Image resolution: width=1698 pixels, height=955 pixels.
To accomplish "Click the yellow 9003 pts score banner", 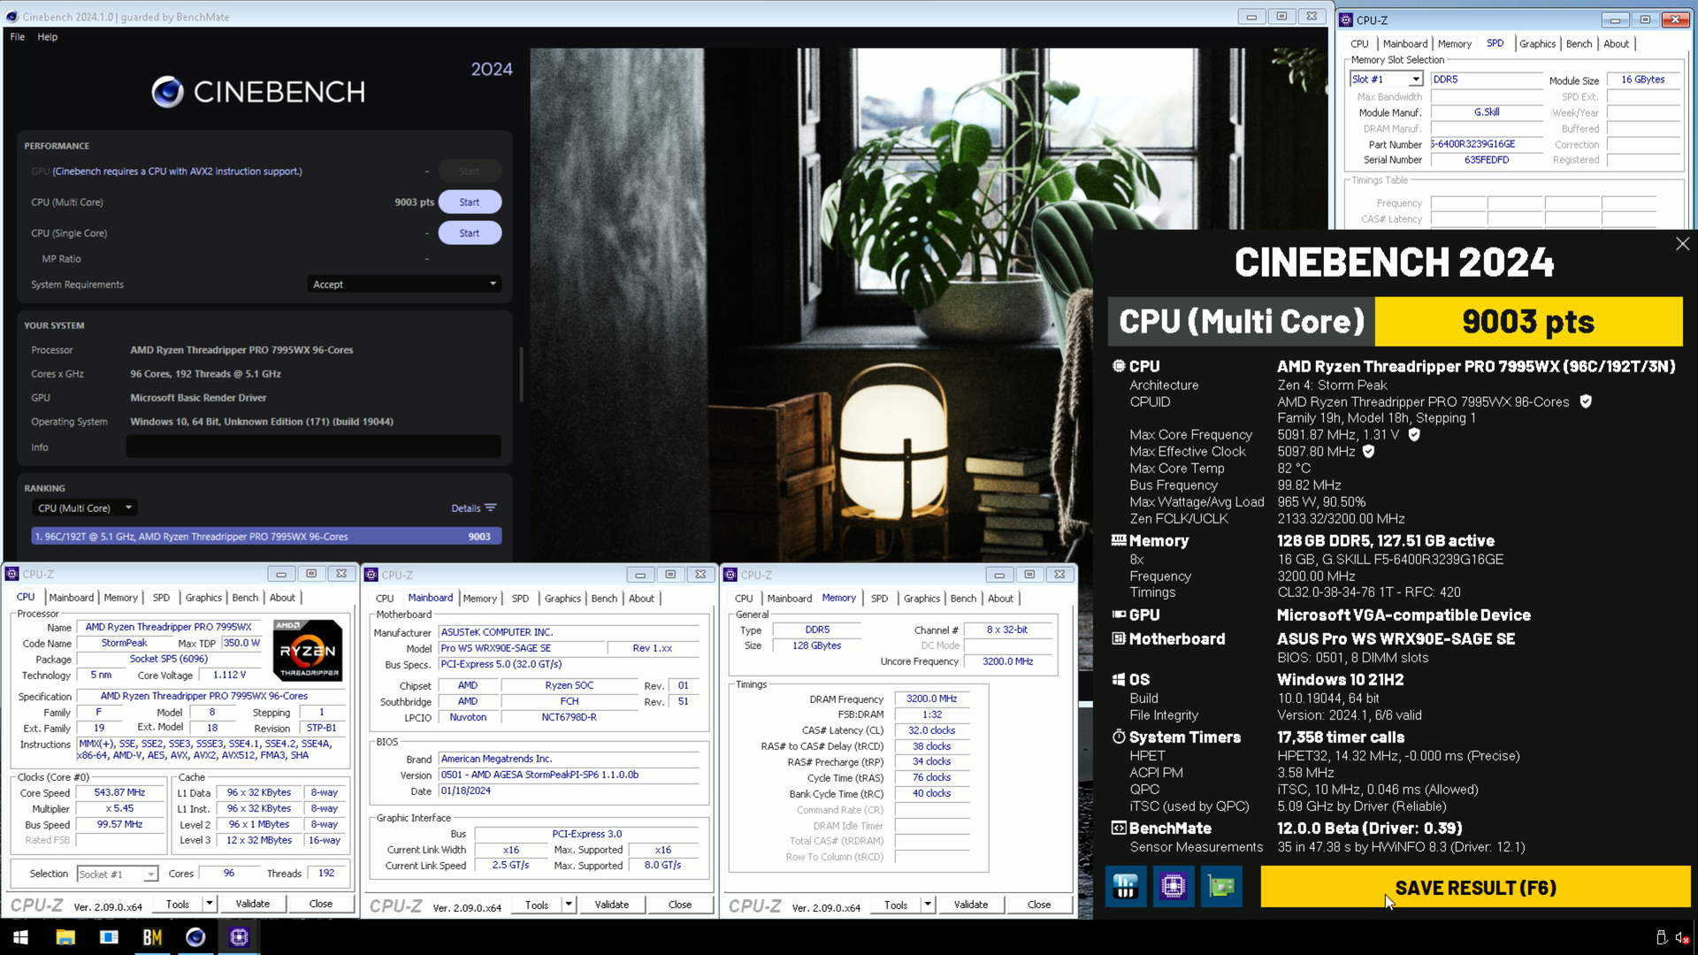I will [x=1528, y=322].
